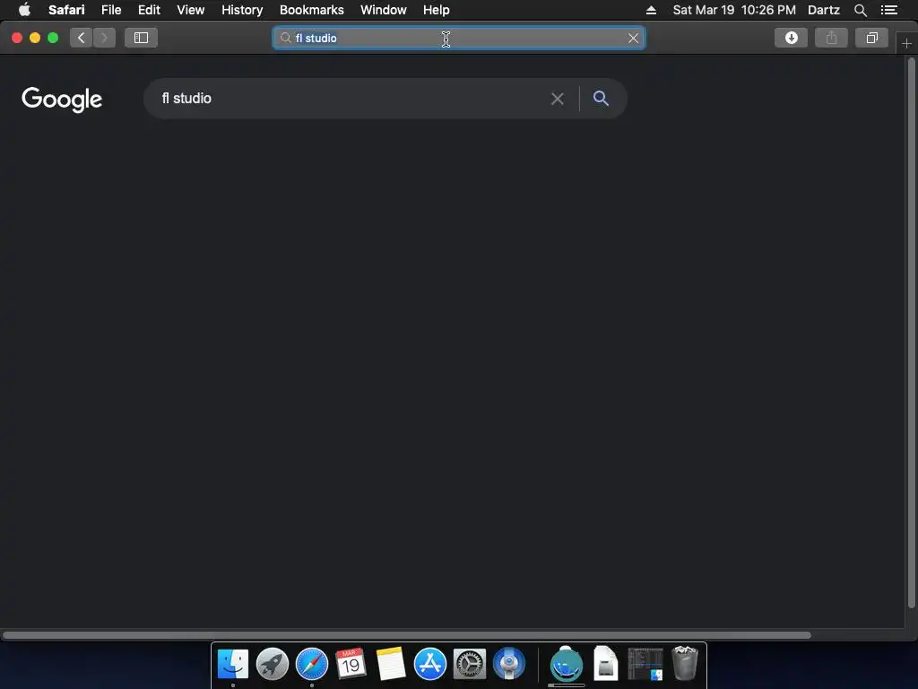The image size is (918, 689).
Task: Open the Help menu
Action: coord(437,10)
